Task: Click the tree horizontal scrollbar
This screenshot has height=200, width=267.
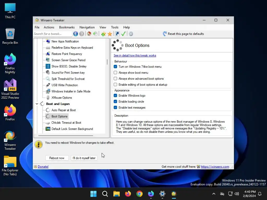Action: (66, 136)
